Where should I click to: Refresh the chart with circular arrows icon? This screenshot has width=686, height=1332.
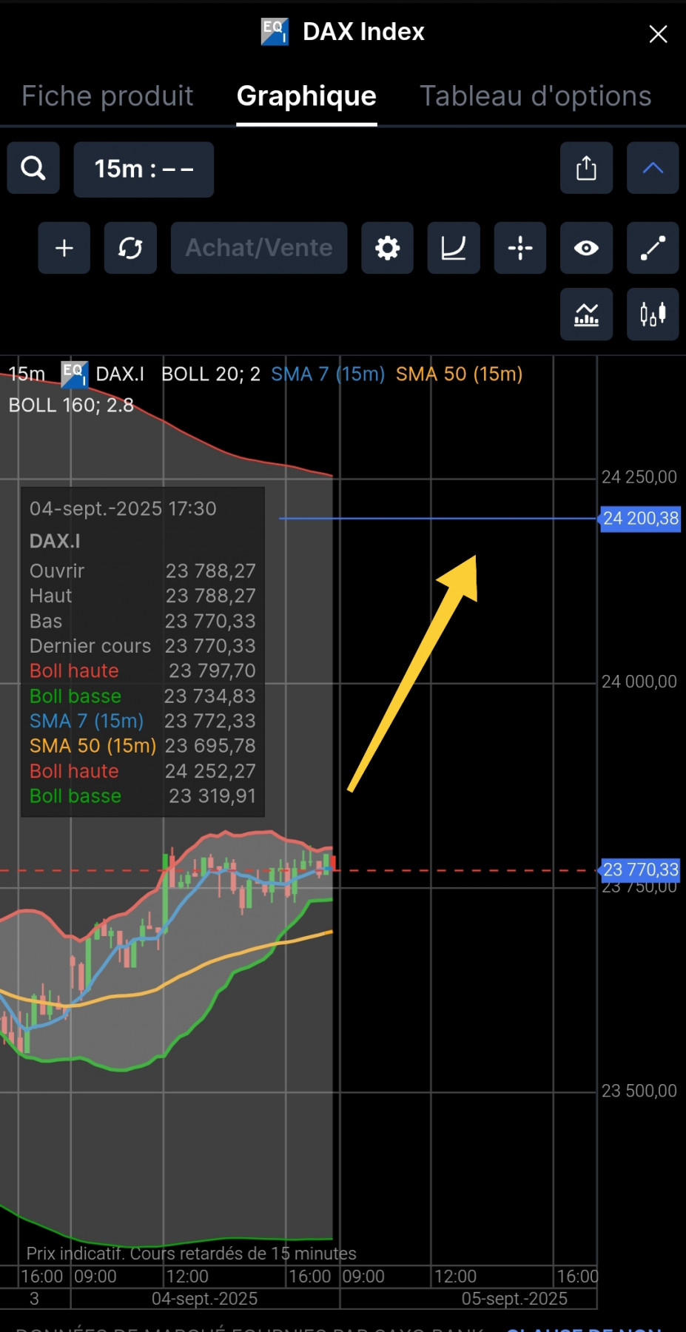(130, 248)
